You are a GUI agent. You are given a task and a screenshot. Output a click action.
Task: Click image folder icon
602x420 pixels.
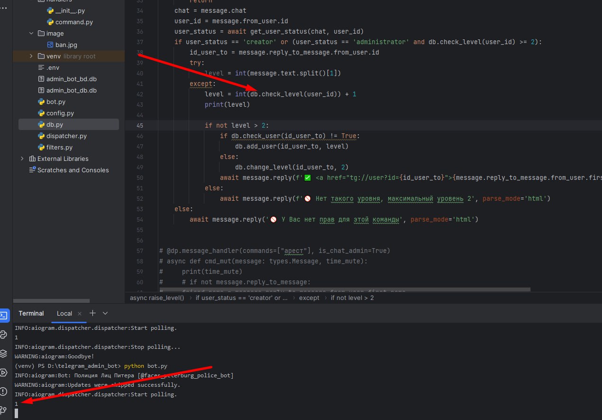41,33
